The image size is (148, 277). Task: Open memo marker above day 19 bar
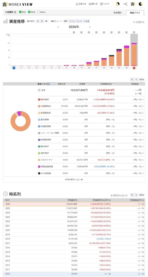81,32
